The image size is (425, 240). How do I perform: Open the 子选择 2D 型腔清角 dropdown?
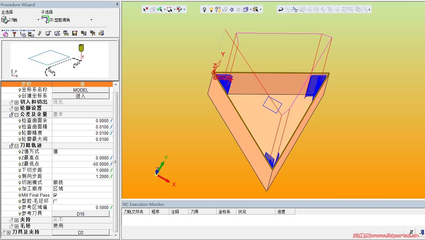[x=91, y=20]
